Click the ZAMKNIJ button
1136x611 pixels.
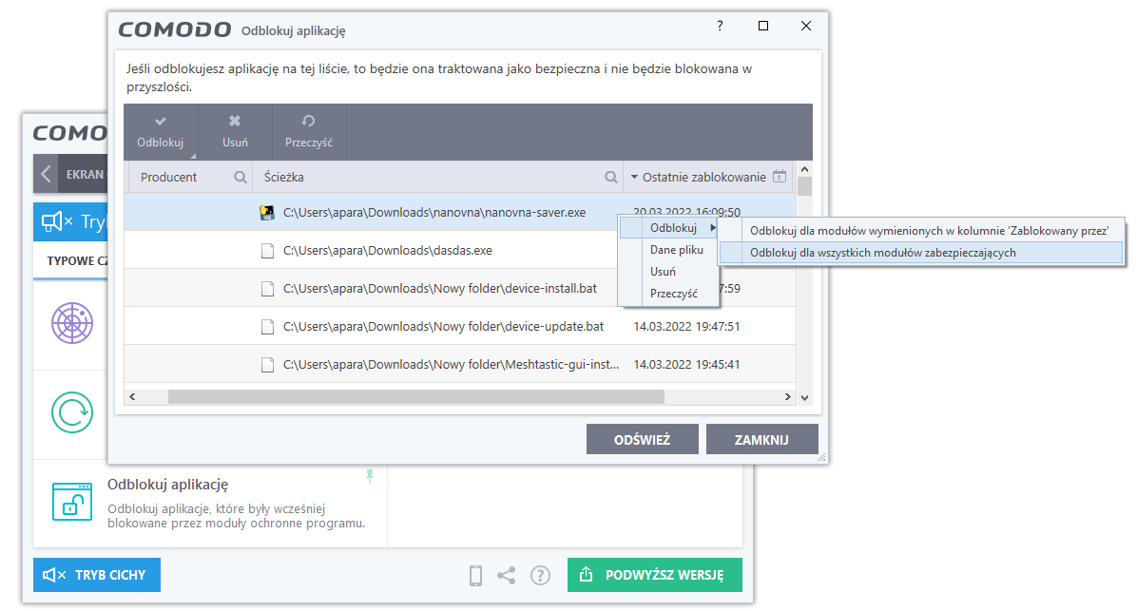pos(761,439)
